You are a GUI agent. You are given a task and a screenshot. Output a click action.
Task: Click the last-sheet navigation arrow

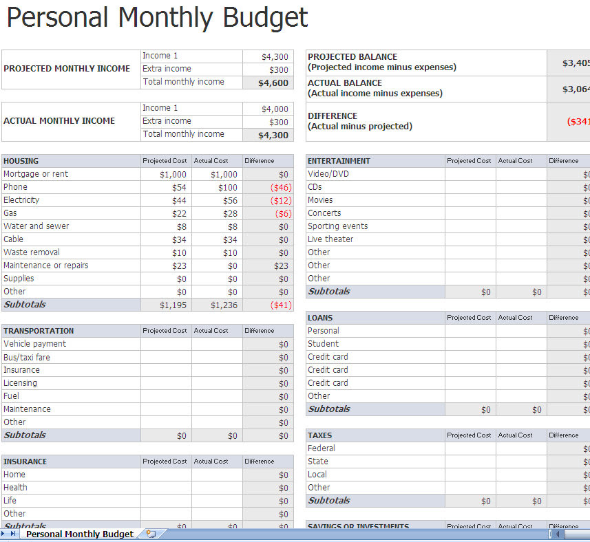click(13, 534)
